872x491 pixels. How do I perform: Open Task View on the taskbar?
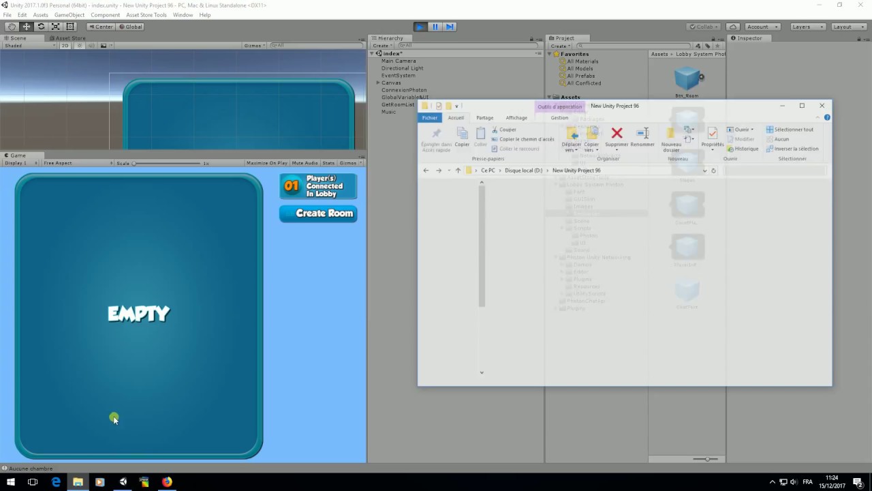click(x=32, y=481)
